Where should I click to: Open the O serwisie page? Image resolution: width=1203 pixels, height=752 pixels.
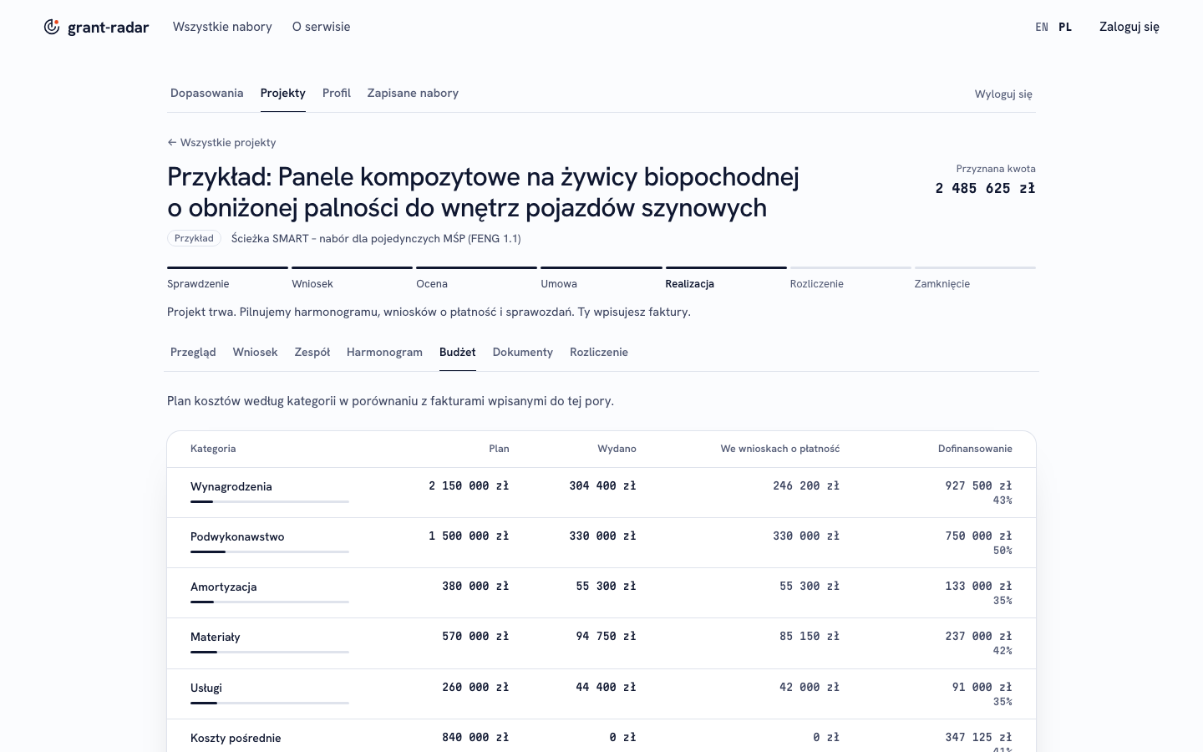click(321, 27)
